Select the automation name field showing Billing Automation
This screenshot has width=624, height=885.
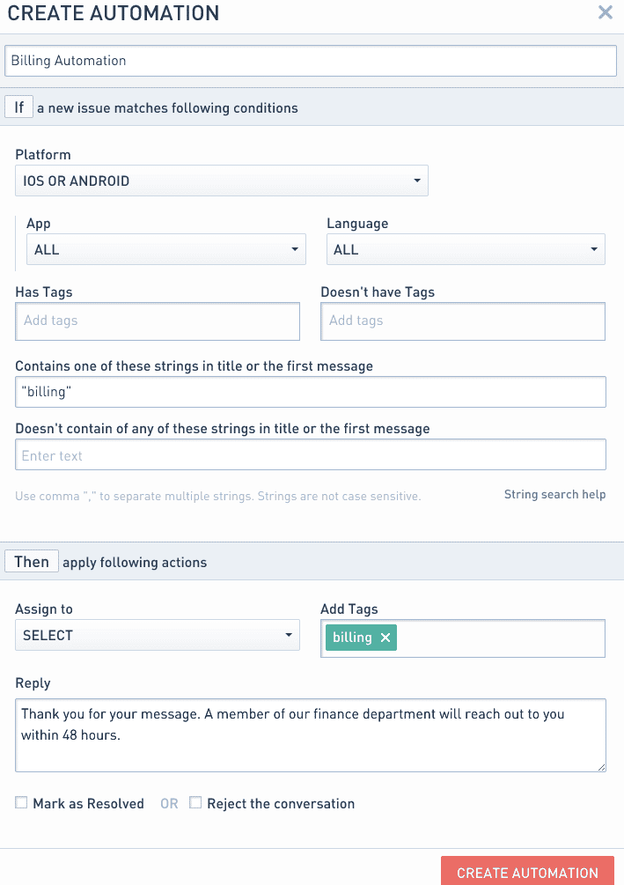tap(312, 60)
